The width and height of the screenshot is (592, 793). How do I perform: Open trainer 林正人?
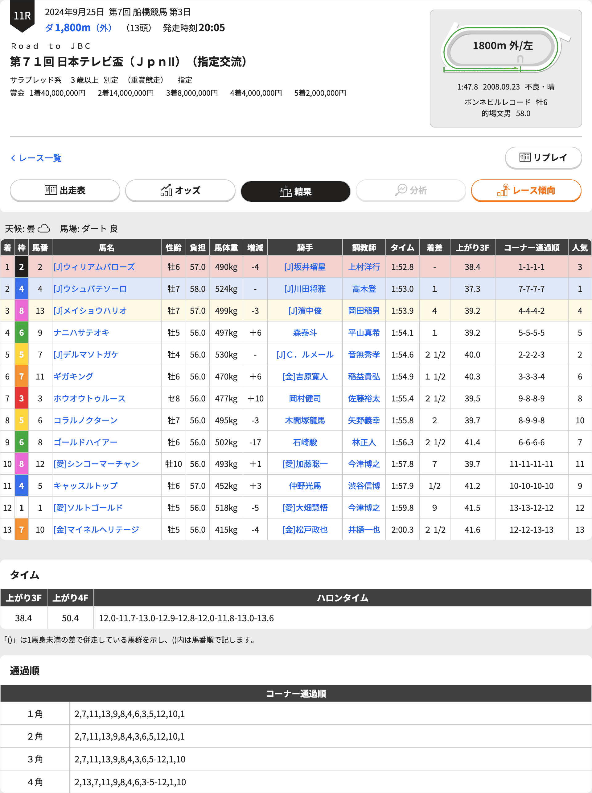point(364,442)
